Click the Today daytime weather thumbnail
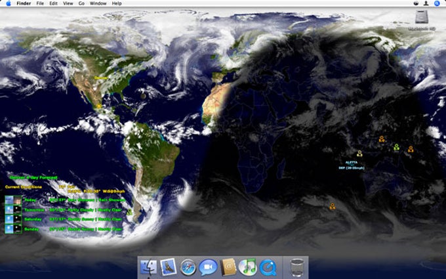The width and height of the screenshot is (446, 279). pos(9,200)
